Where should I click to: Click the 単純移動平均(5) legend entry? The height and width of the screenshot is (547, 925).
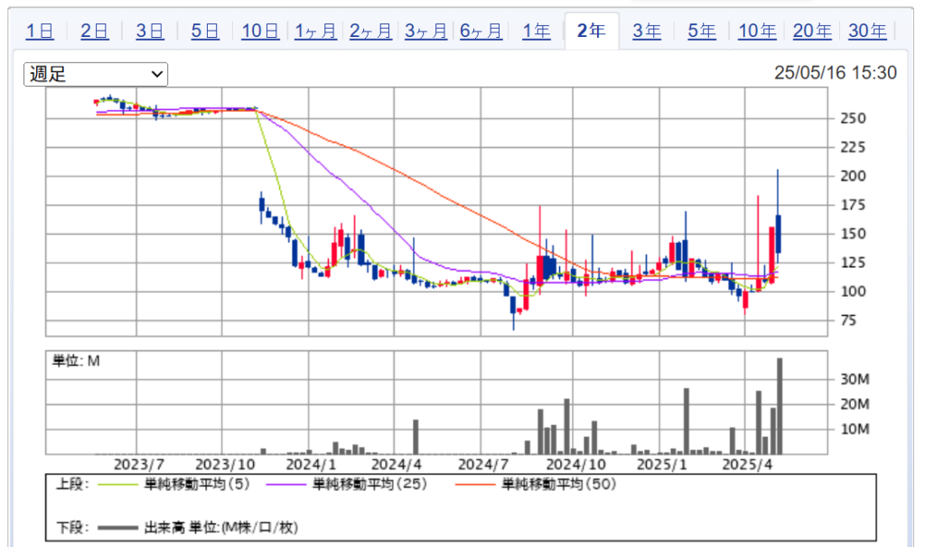click(197, 485)
